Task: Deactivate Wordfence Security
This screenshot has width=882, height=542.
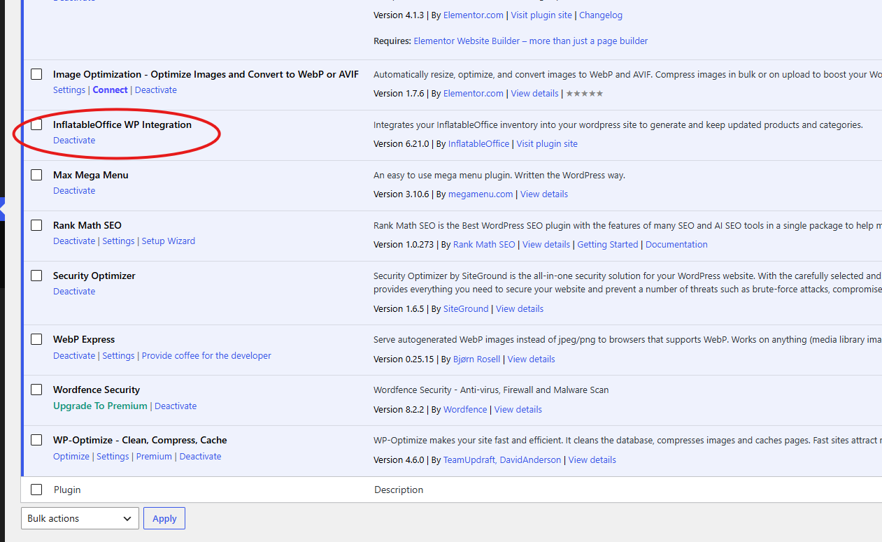Action: click(176, 406)
